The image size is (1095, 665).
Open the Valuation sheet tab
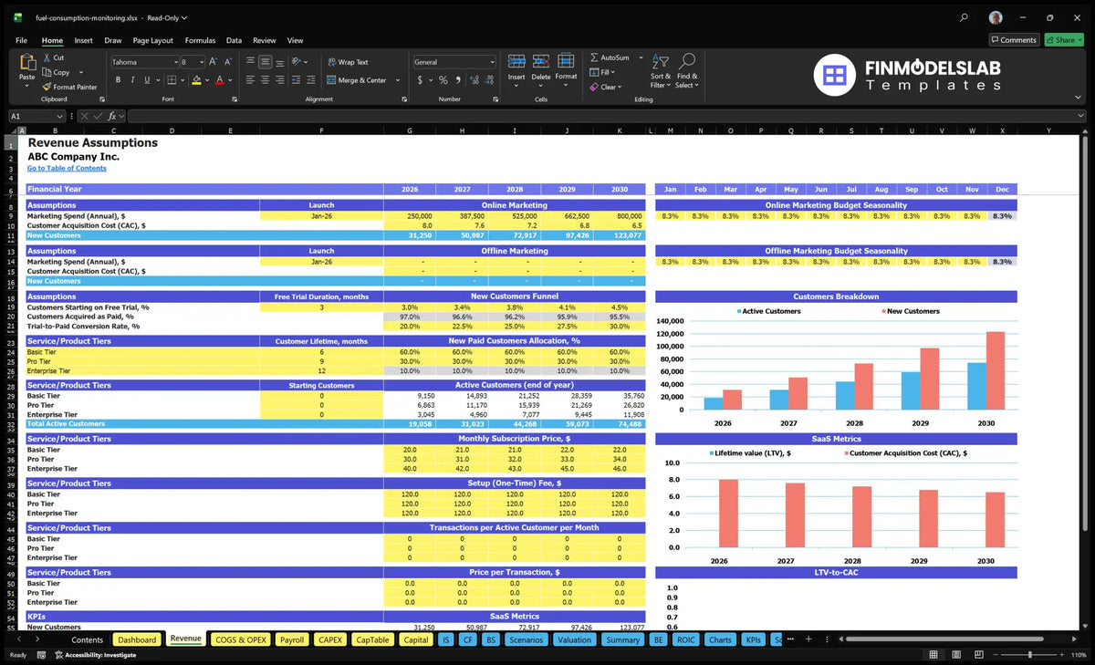pos(574,639)
